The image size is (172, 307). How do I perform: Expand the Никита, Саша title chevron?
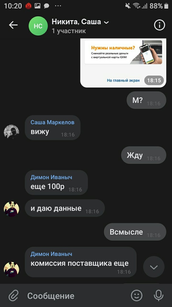coord(106,22)
